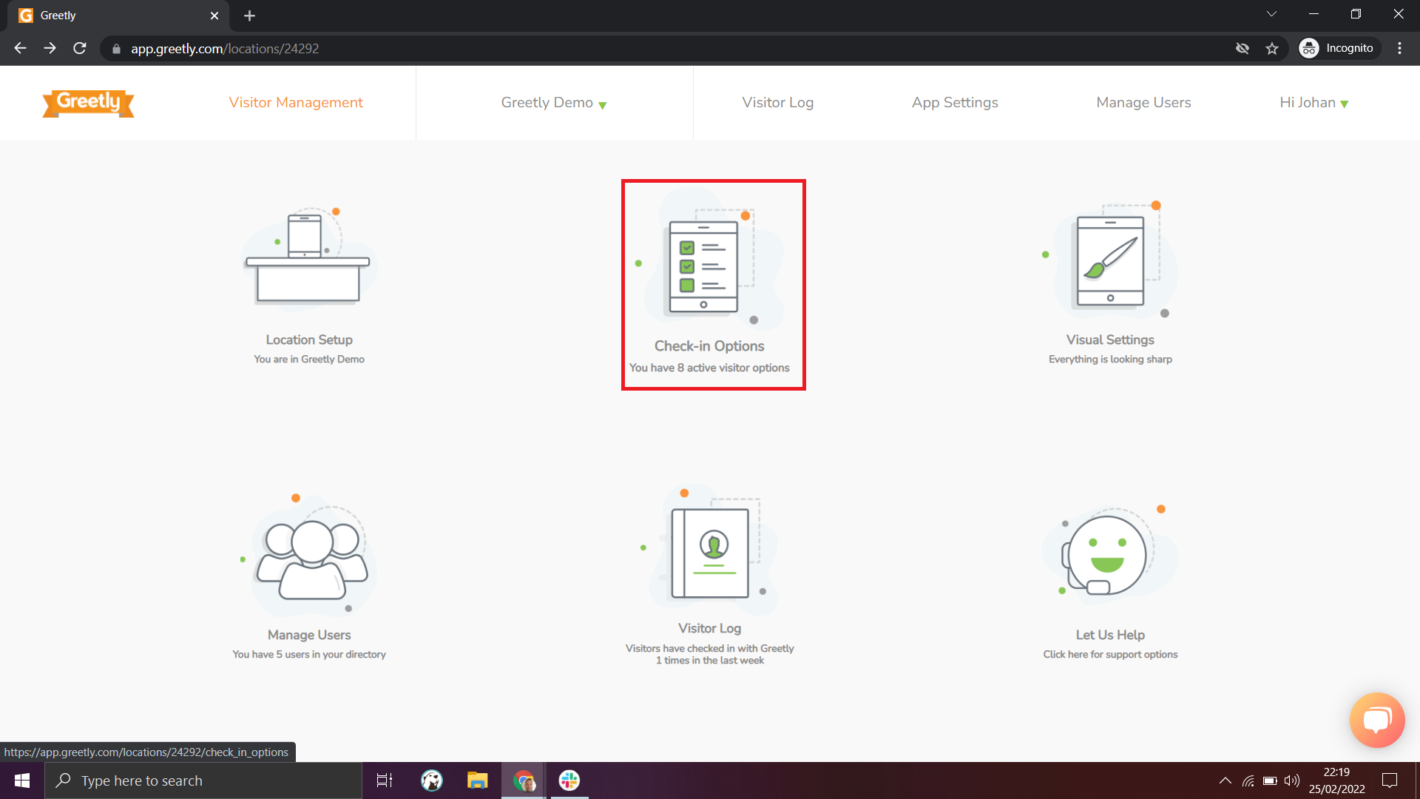Click the battery status tray icon
The height and width of the screenshot is (799, 1420).
pos(1270,781)
